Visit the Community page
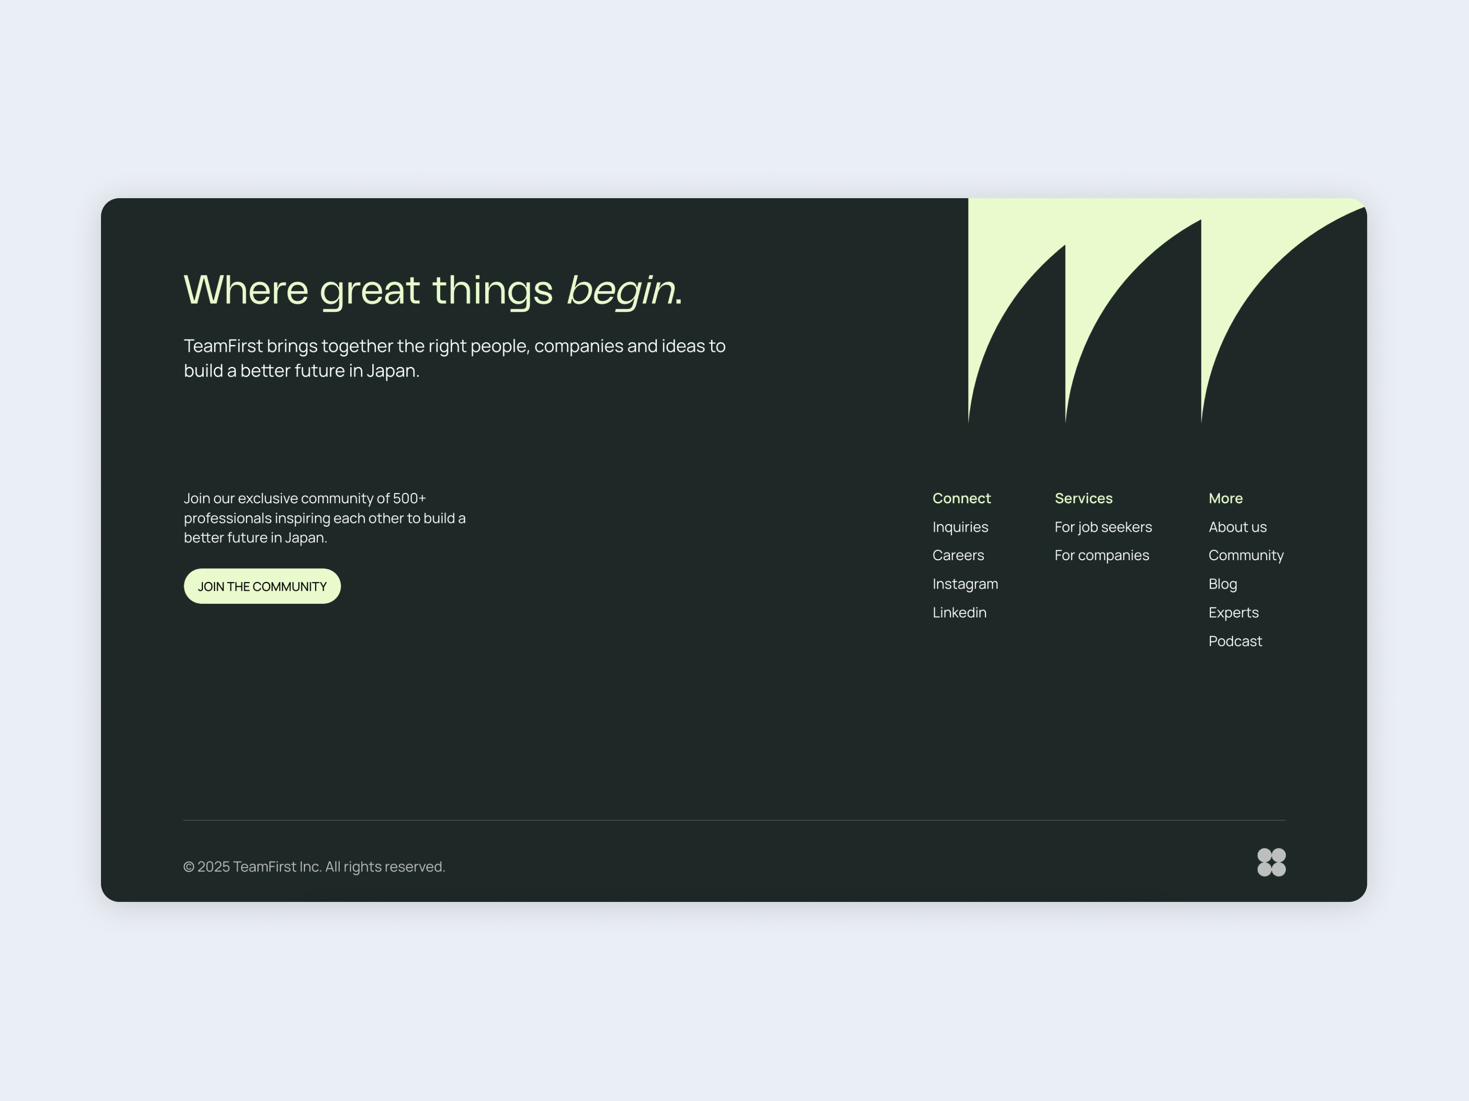 pos(1246,555)
